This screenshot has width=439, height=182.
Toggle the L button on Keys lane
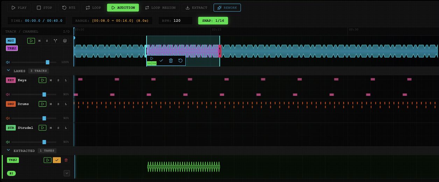pos(66,80)
